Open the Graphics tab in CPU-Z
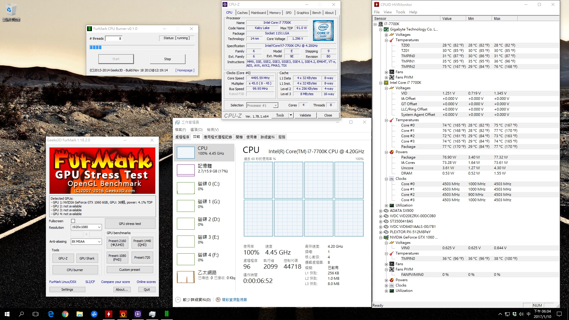Screen dimensions: 569x320 (x=303, y=13)
